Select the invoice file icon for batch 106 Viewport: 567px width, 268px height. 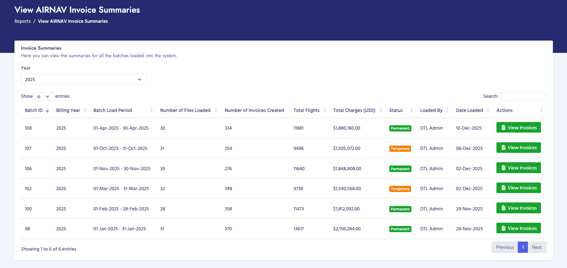point(504,168)
